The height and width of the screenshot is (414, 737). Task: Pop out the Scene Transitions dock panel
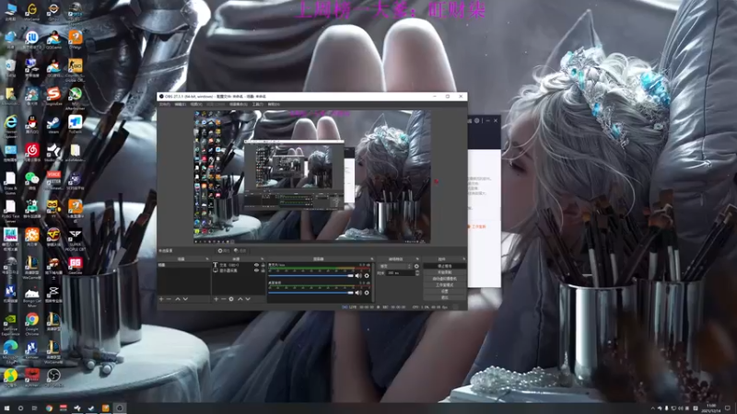click(418, 259)
